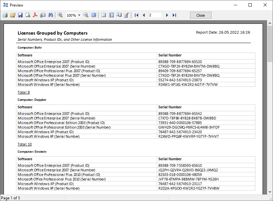Click 'Microsoft Office Professional Plus 2007 (Product ID)' row

point(59,71)
